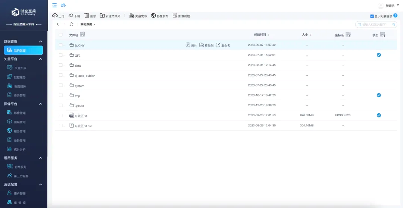Click the 上传 upload button

click(58, 16)
